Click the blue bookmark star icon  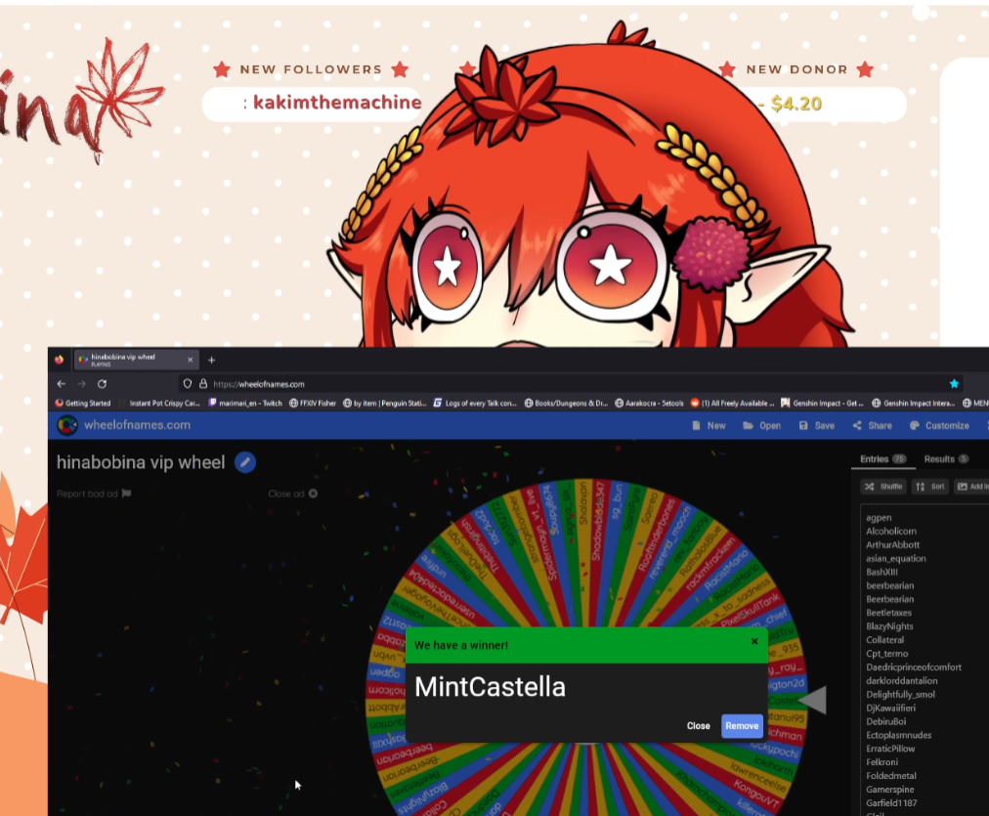point(954,383)
